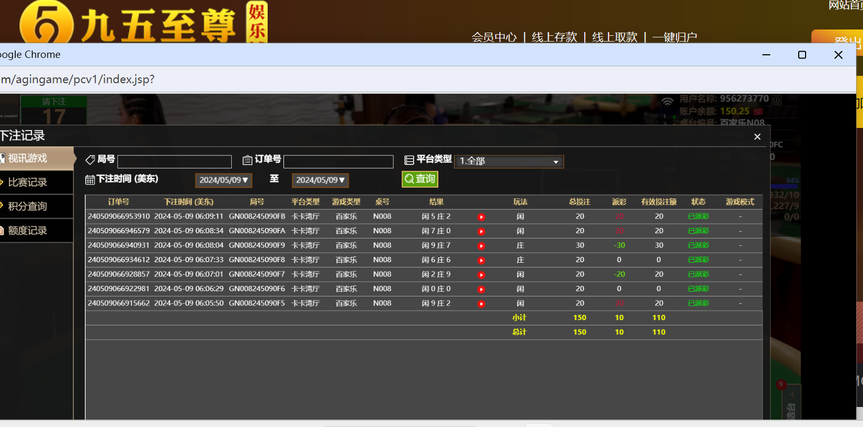Screen dimensions: 863x427
Task: Select order number 240509066940931
Action: pos(119,245)
